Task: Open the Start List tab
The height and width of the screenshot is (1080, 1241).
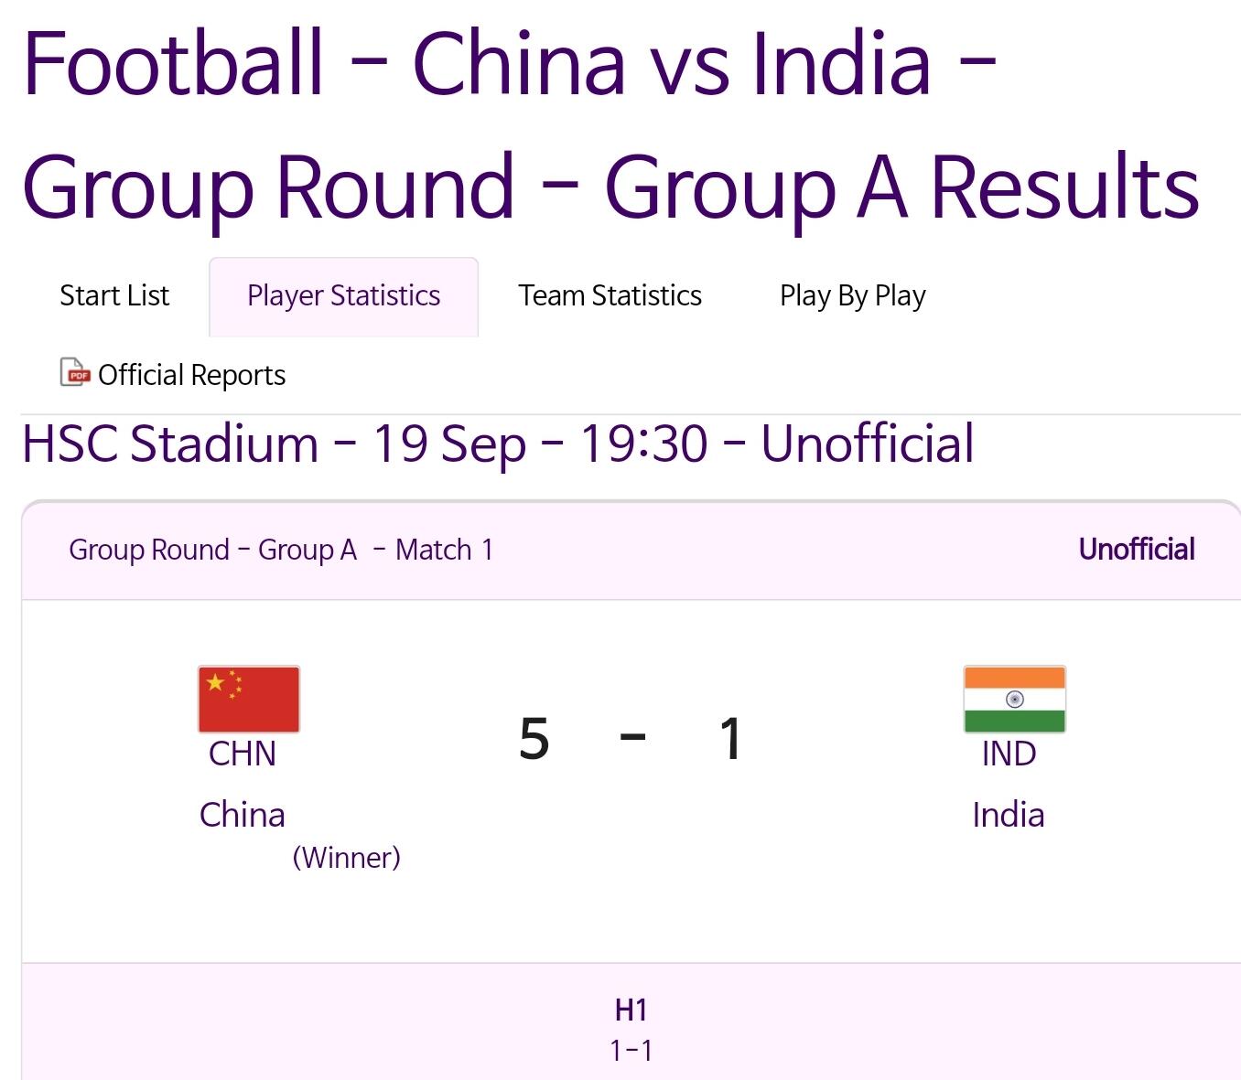Action: click(x=114, y=295)
